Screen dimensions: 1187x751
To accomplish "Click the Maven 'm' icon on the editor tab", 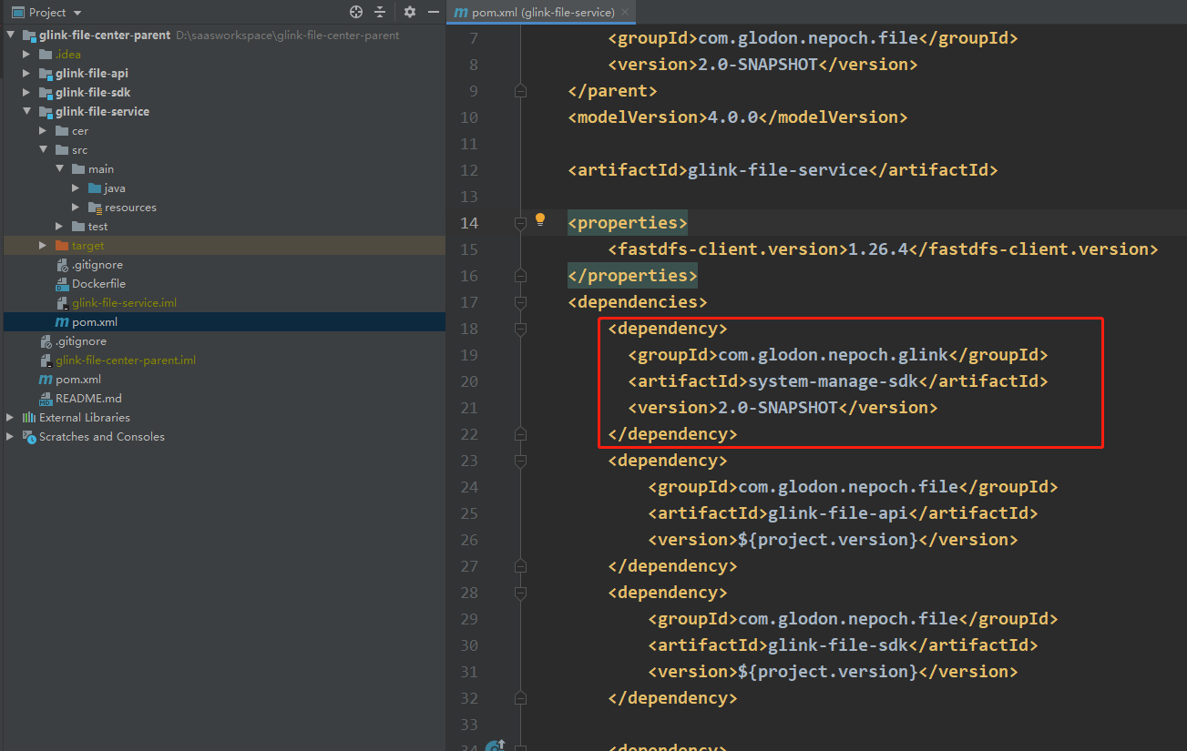I will 461,12.
